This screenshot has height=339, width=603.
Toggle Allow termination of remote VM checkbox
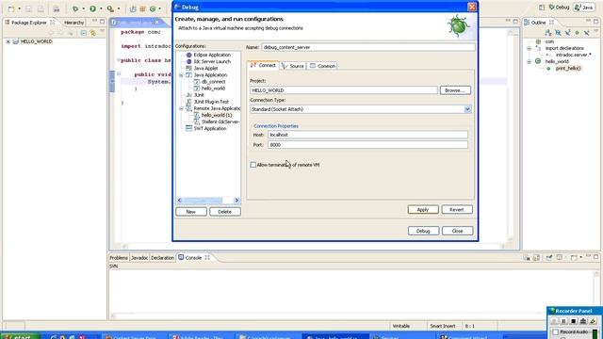point(253,165)
